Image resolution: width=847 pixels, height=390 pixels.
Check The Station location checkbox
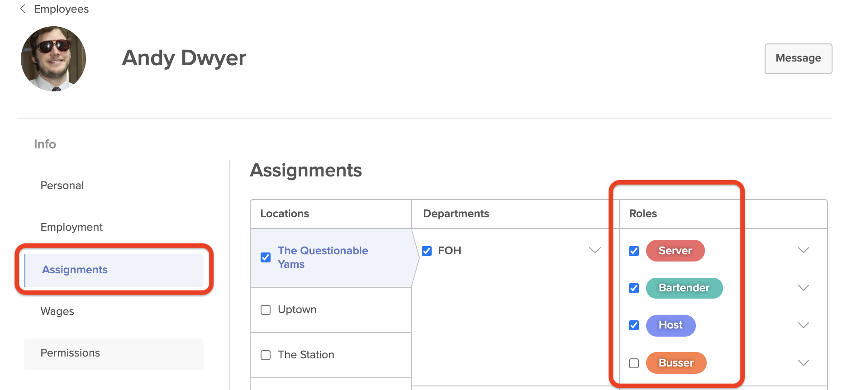pyautogui.click(x=266, y=355)
